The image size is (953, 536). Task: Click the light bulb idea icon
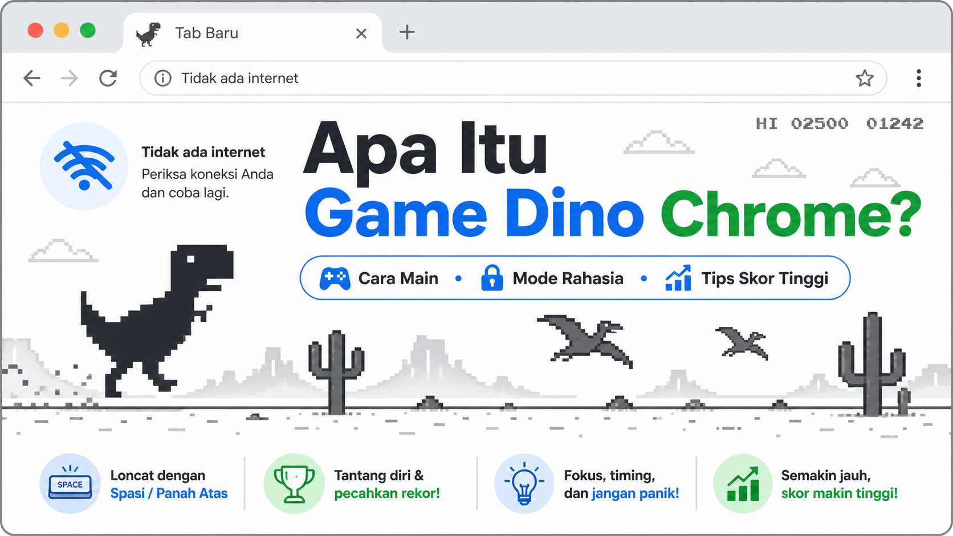point(524,484)
